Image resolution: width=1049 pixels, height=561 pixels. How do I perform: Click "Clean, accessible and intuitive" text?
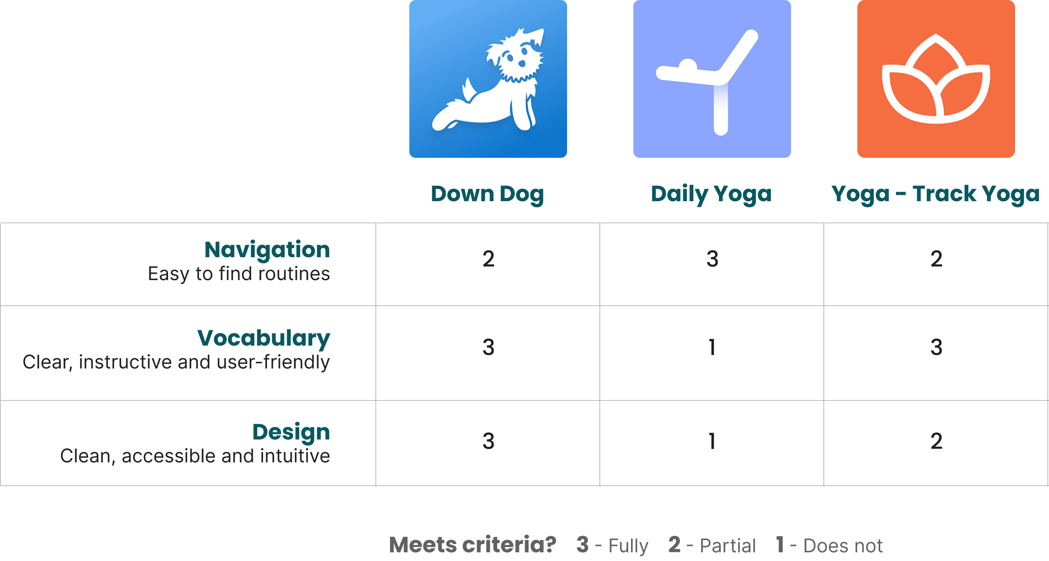[195, 456]
